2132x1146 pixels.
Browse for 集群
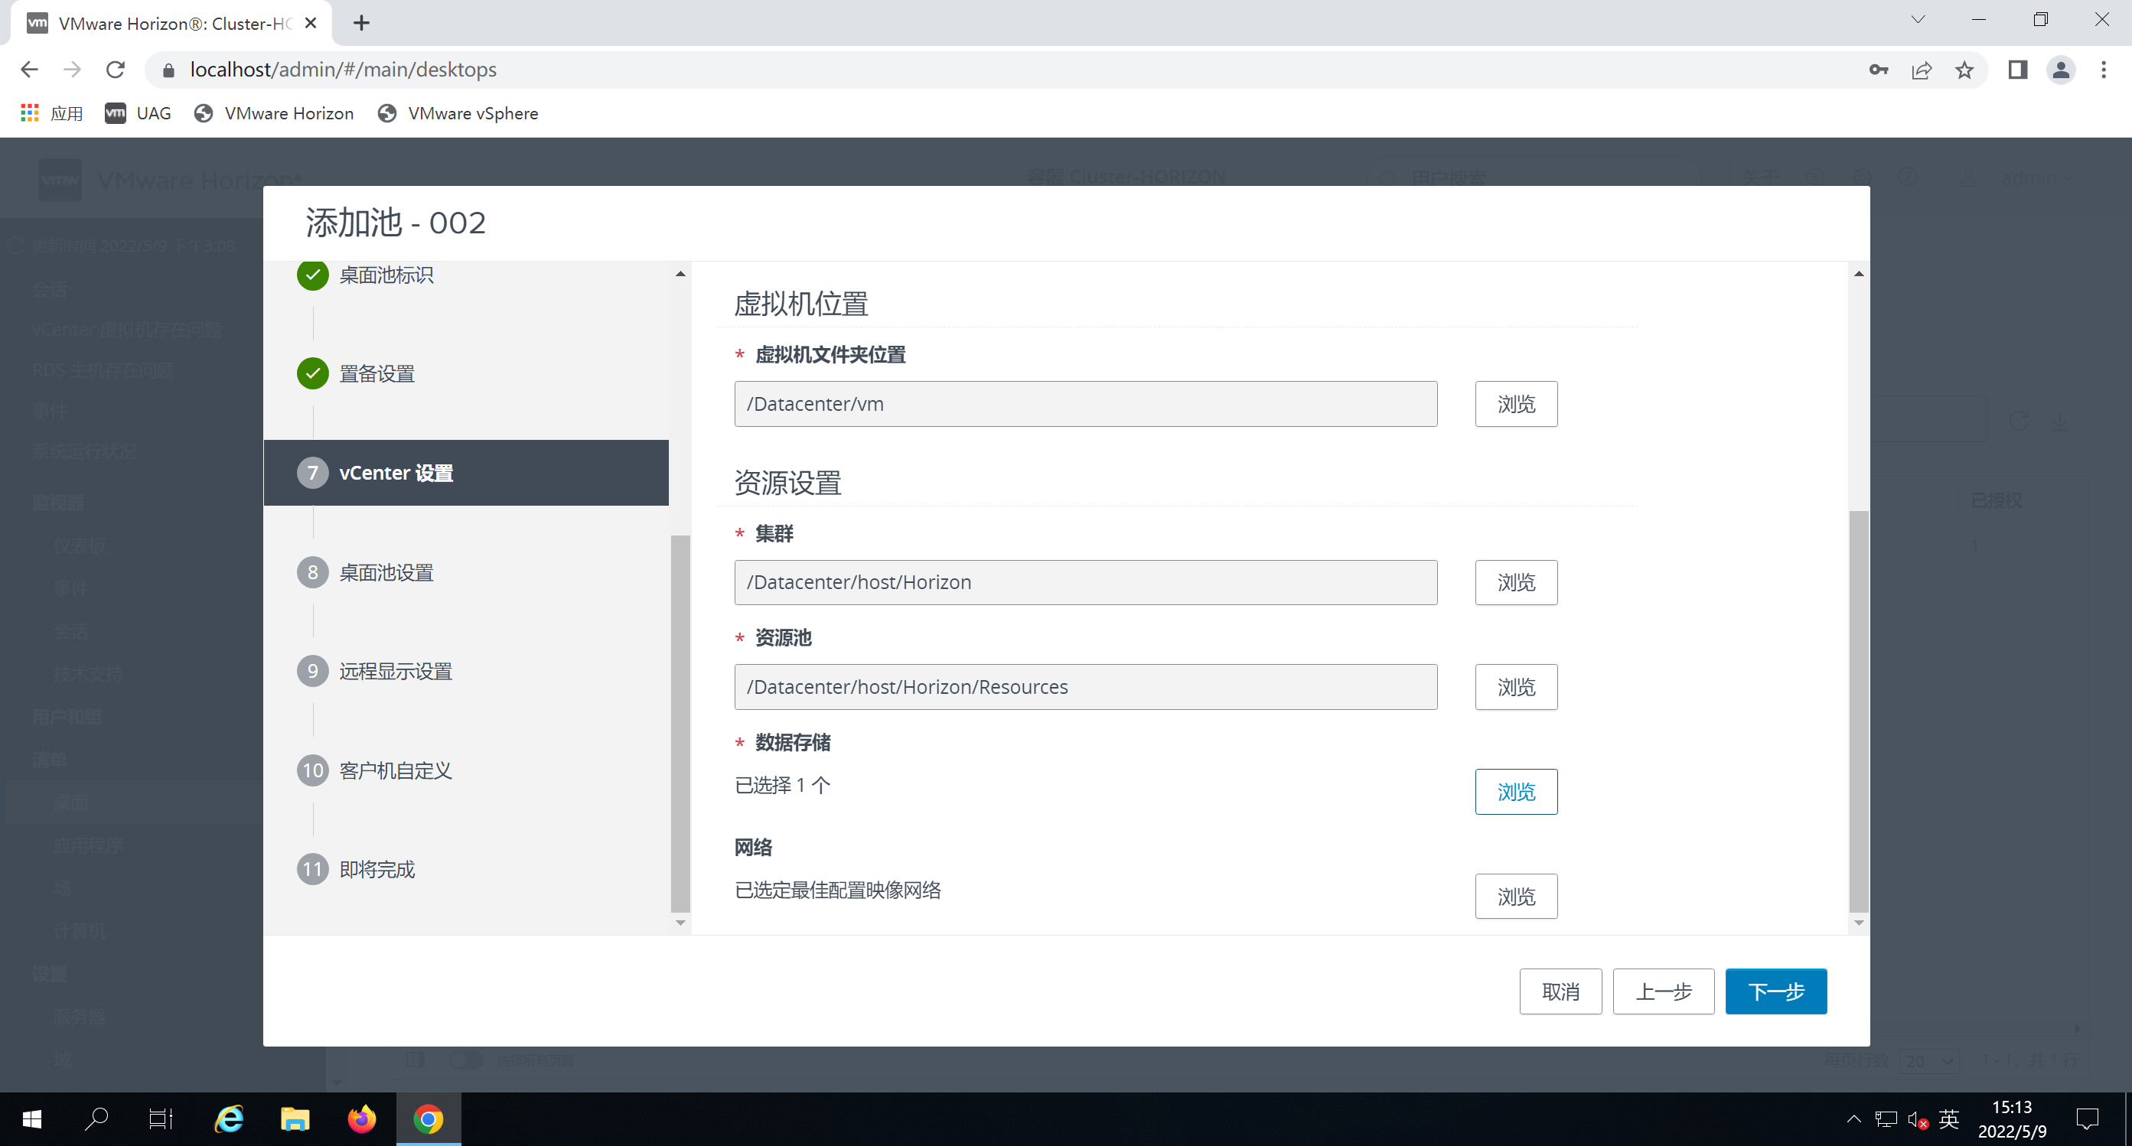click(x=1516, y=582)
